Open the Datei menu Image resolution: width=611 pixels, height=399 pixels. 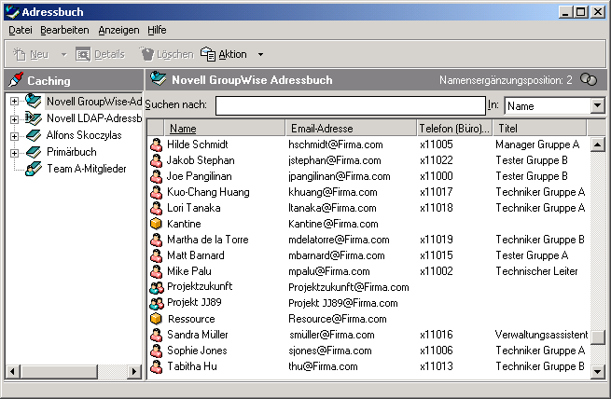point(21,30)
